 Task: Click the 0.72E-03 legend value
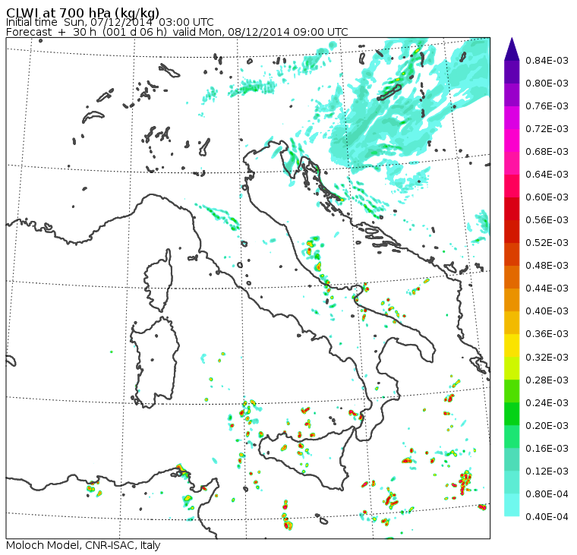tap(547, 129)
